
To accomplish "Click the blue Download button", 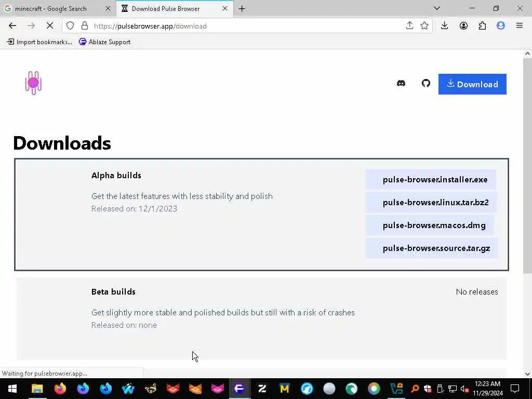I will point(472,84).
